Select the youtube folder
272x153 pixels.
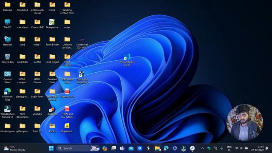coord(37,110)
